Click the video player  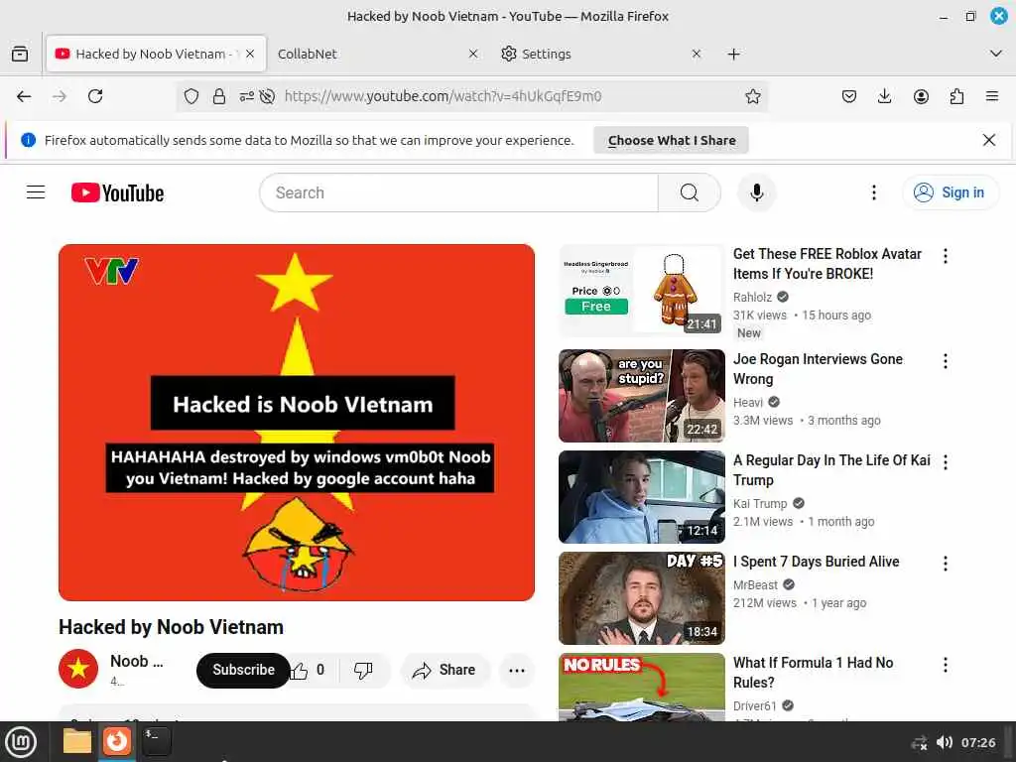click(x=297, y=423)
